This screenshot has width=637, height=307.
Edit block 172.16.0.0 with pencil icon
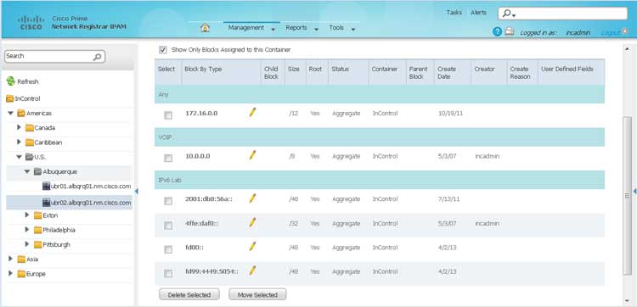[x=253, y=112]
